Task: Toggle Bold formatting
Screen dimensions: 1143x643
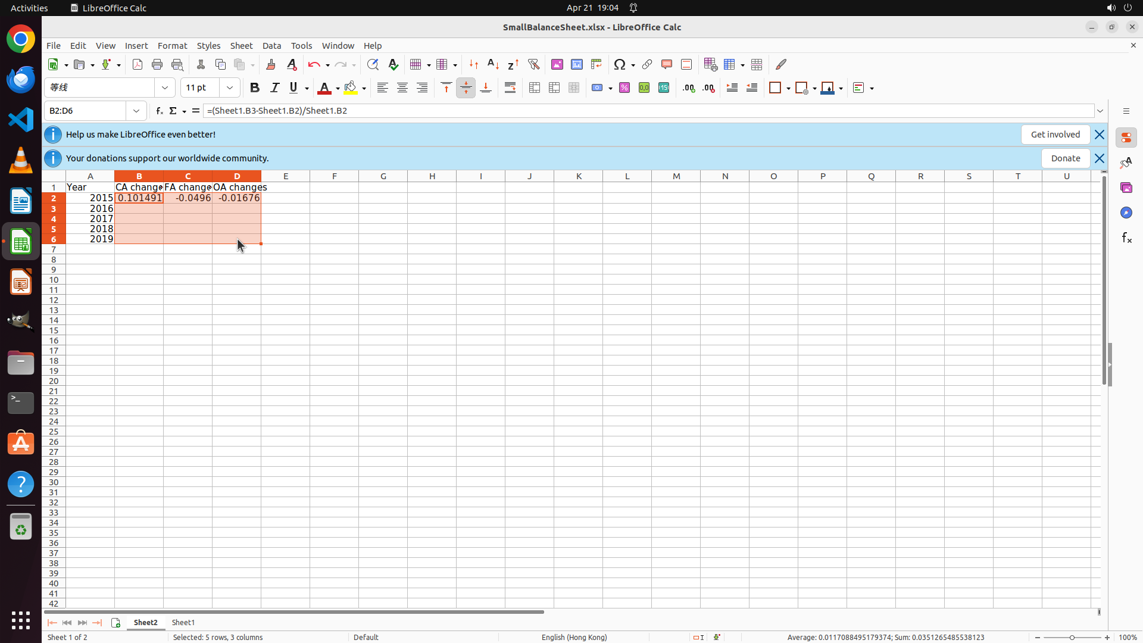Action: [x=255, y=88]
